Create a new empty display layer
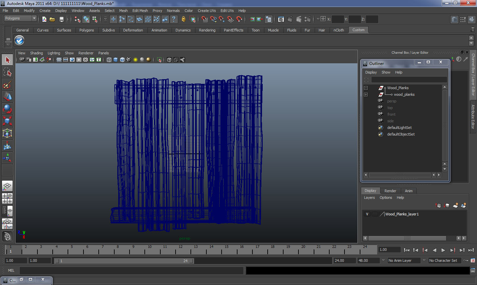Image resolution: width=477 pixels, height=285 pixels. [x=455, y=205]
